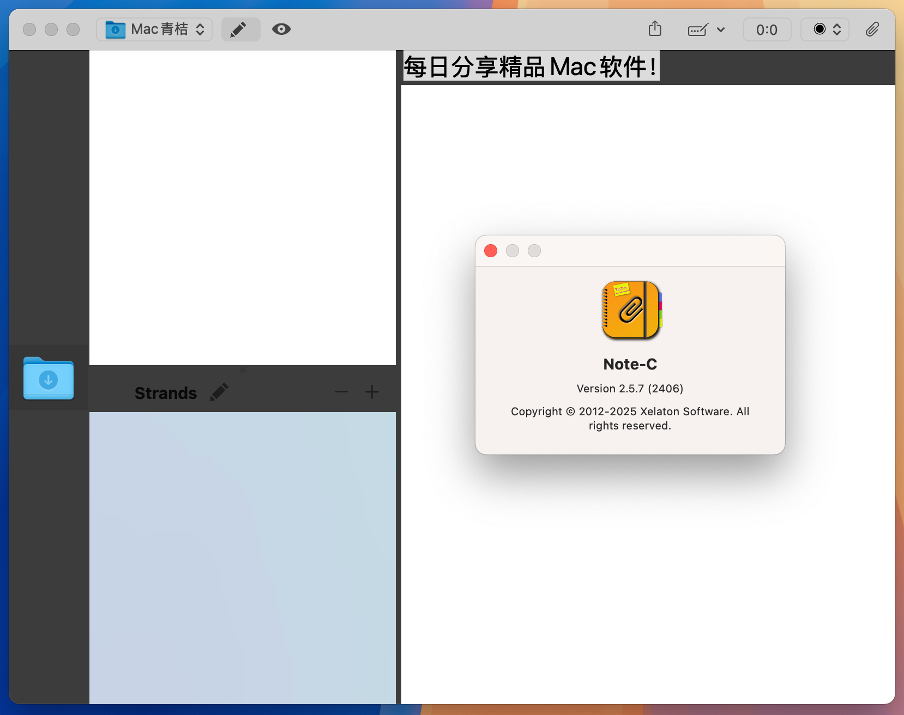Toggle the black circle indicator
This screenshot has height=715, width=904.
(819, 29)
